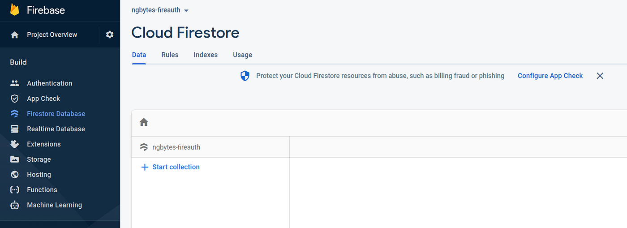This screenshot has width=627, height=228.
Task: Open the Storage section
Action: pyautogui.click(x=39, y=159)
